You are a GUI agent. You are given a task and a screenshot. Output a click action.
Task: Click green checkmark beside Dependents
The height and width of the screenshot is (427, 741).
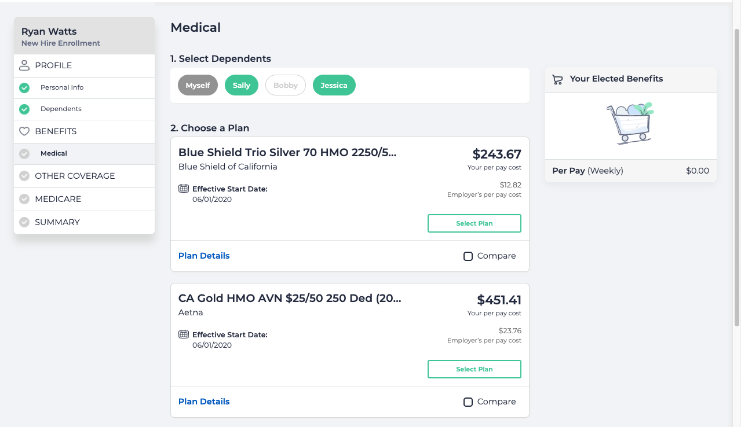click(24, 109)
